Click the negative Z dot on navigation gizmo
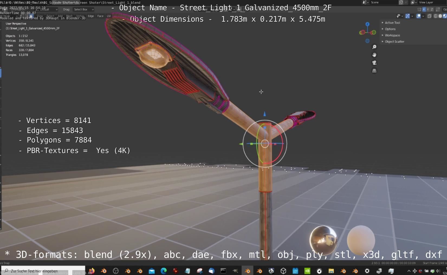Viewport: 447px width, 275px height. pos(367,41)
